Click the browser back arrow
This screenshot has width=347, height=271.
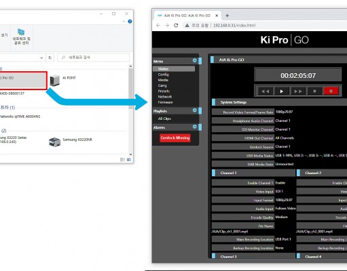tap(158, 25)
